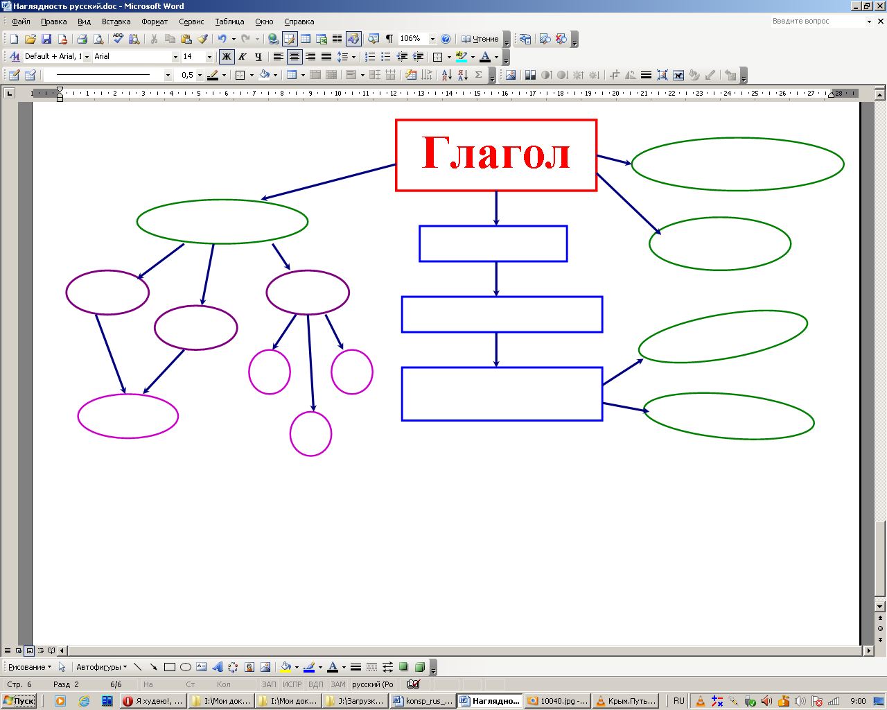Open the AutoSum sigma button

pos(479,75)
